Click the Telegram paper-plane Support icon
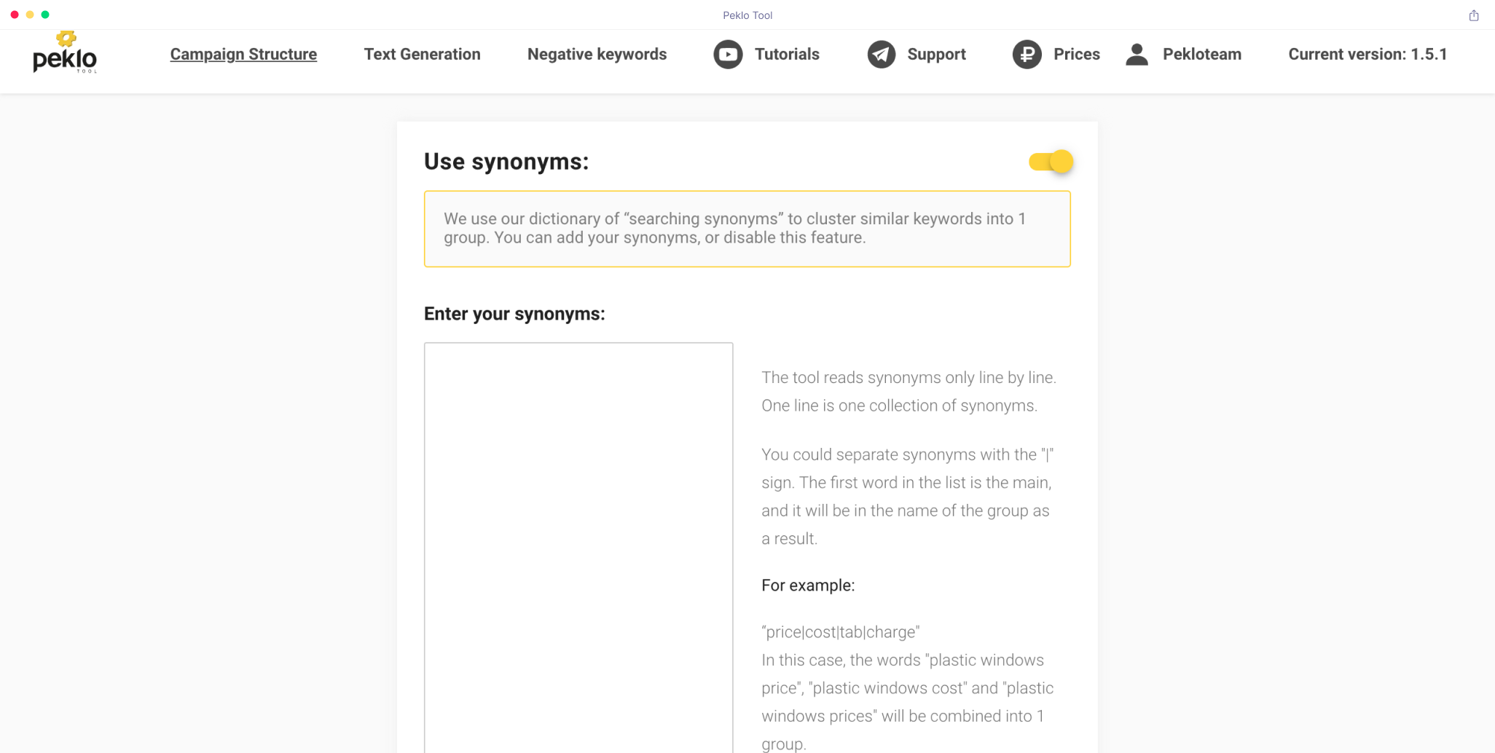The image size is (1495, 753). 881,55
